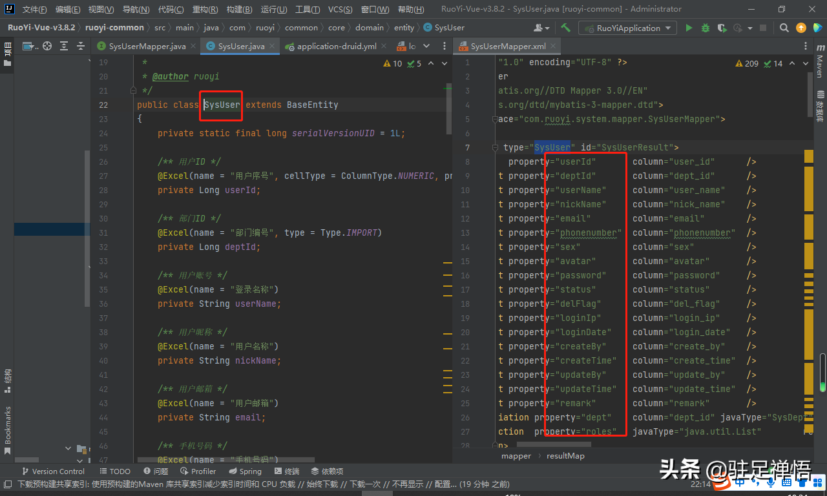Open the Version Control tool window
The image size is (827, 496).
point(53,471)
